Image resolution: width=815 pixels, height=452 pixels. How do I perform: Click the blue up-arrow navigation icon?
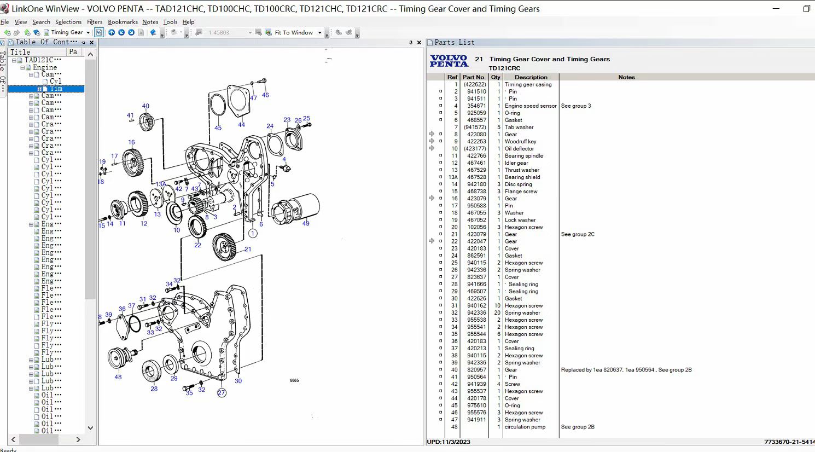(x=112, y=32)
